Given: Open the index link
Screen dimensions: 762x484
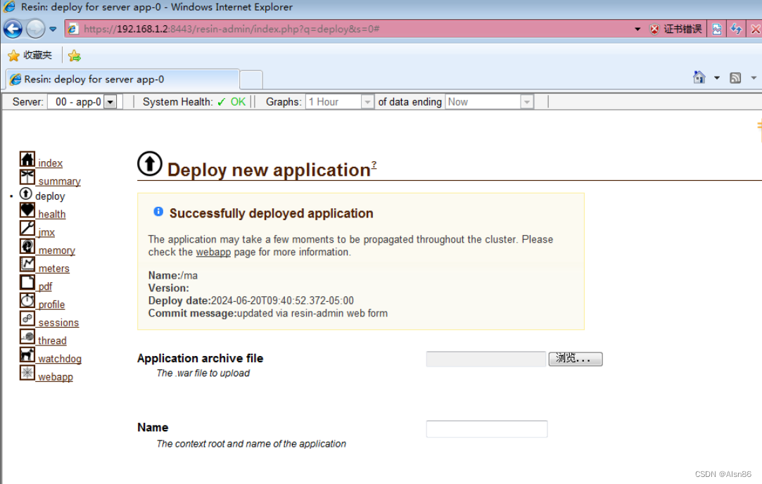Looking at the screenshot, I should pos(50,163).
